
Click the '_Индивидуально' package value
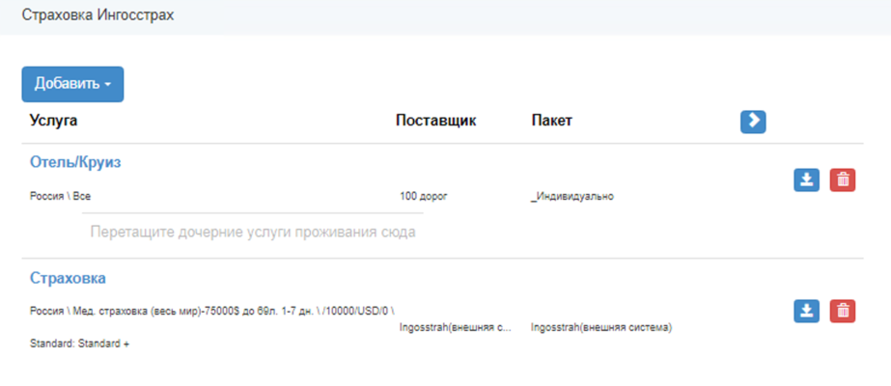click(572, 196)
